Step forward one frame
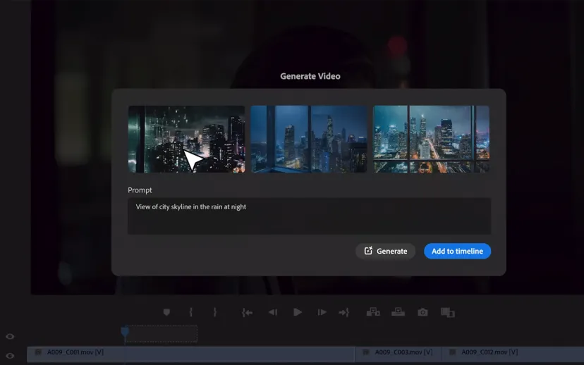Screen dimensions: 584x365 (322, 312)
